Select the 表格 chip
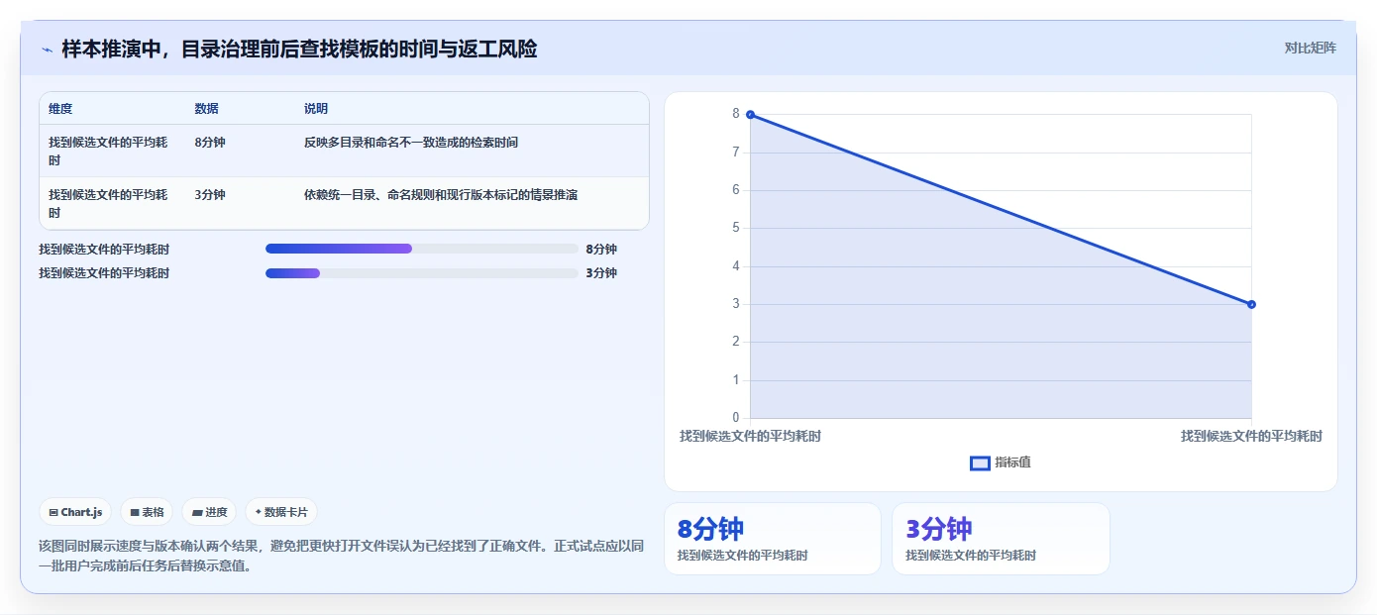1377x615 pixels. (x=147, y=512)
